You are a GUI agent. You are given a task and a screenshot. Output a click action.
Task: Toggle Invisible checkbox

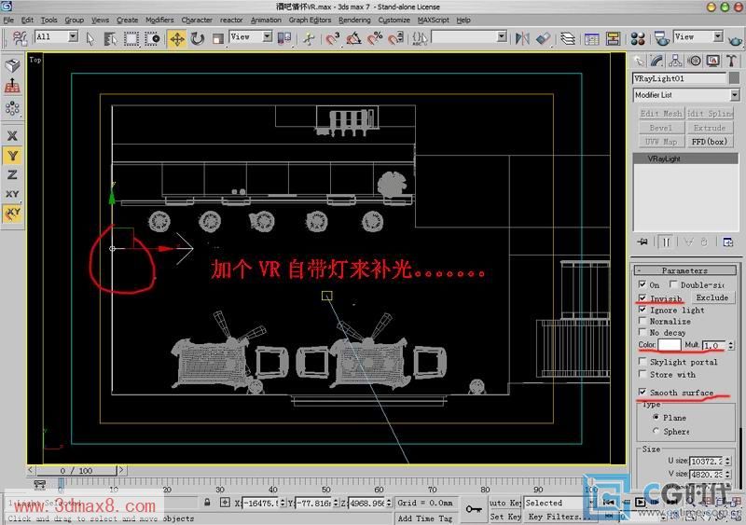tap(642, 298)
